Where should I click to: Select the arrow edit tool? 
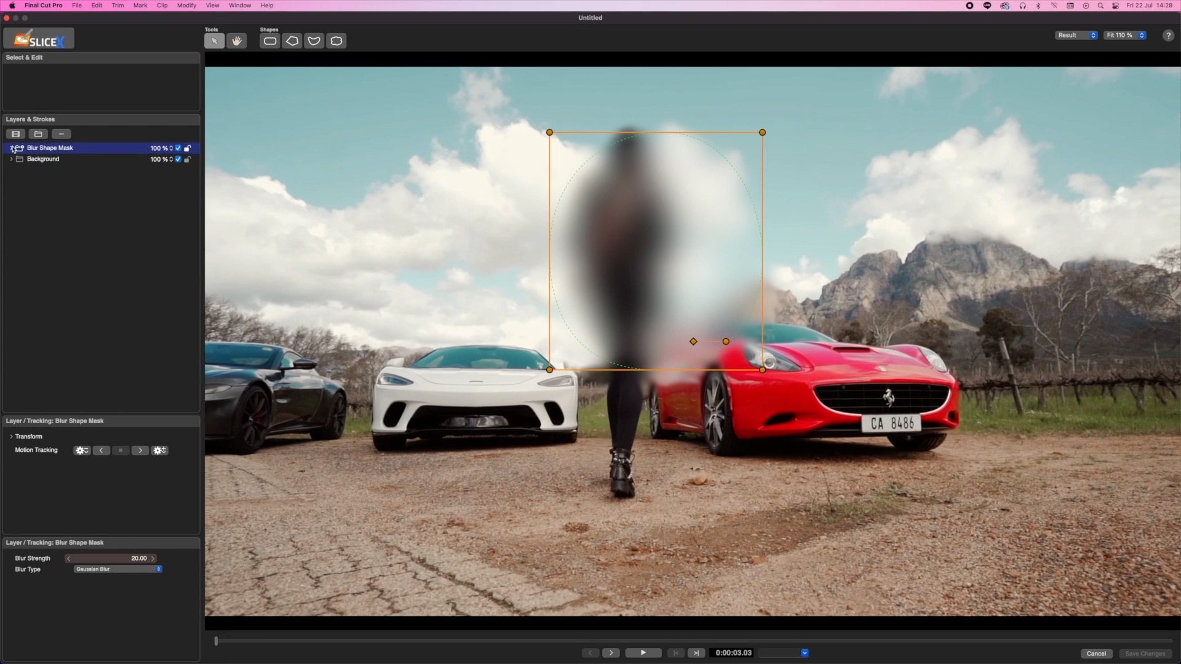coord(214,41)
